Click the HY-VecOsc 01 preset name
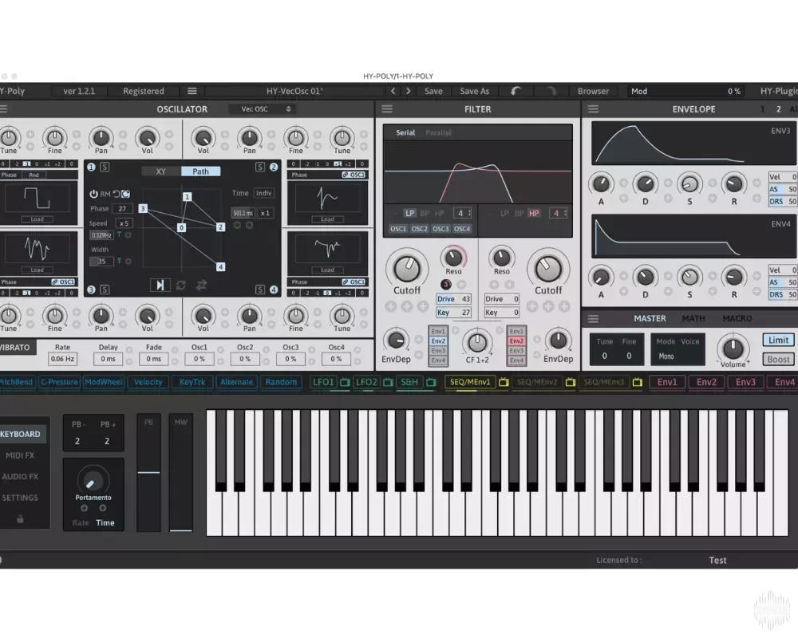Viewport: 798px width, 638px height. [294, 91]
